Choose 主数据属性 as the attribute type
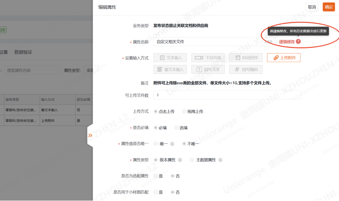The width and height of the screenshot is (339, 201). [x=192, y=160]
